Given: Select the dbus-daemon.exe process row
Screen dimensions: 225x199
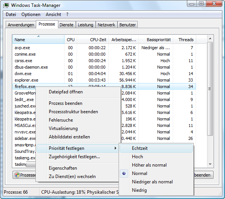Looking at the screenshot, I should pyautogui.click(x=104, y=67).
